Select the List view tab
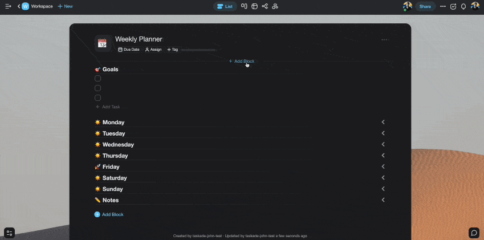Screen dimensions: 484x240 pyautogui.click(x=225, y=6)
